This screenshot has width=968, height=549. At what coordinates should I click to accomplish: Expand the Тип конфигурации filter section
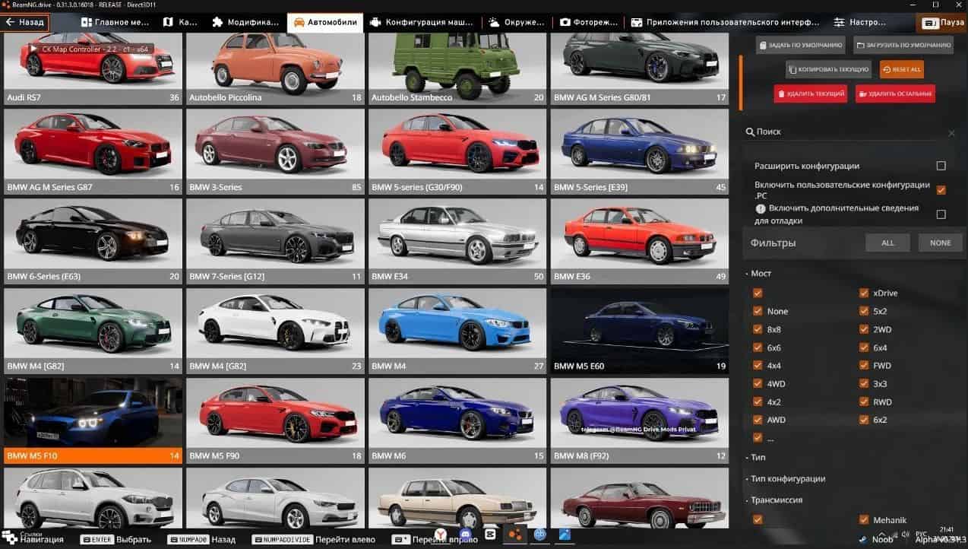(x=787, y=478)
